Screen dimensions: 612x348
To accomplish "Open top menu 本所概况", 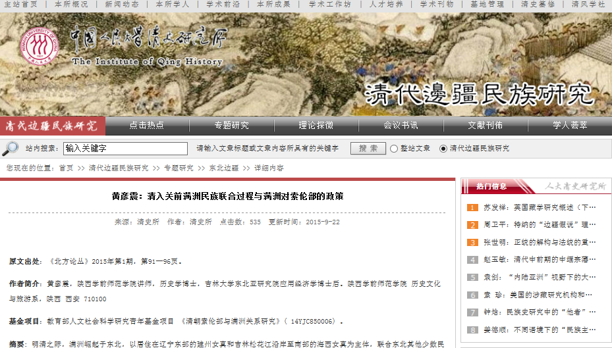I will pyautogui.click(x=71, y=5).
